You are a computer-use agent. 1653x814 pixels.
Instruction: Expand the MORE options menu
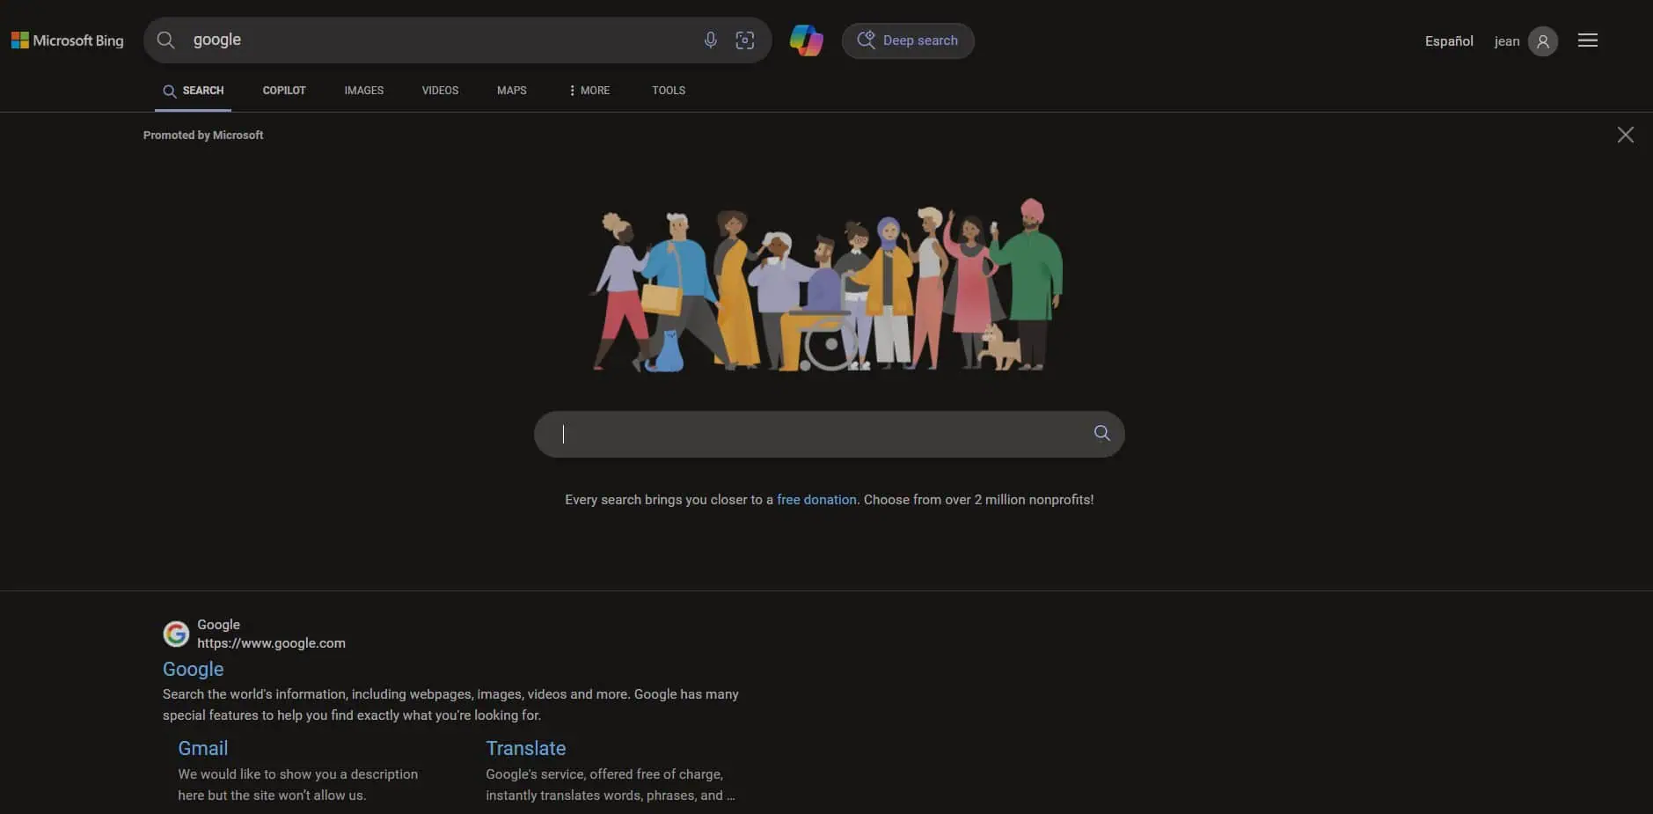[x=589, y=91]
